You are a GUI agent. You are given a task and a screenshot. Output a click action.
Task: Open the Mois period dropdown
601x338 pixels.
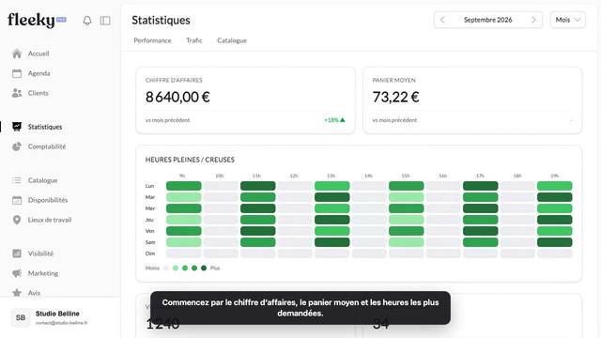click(567, 20)
